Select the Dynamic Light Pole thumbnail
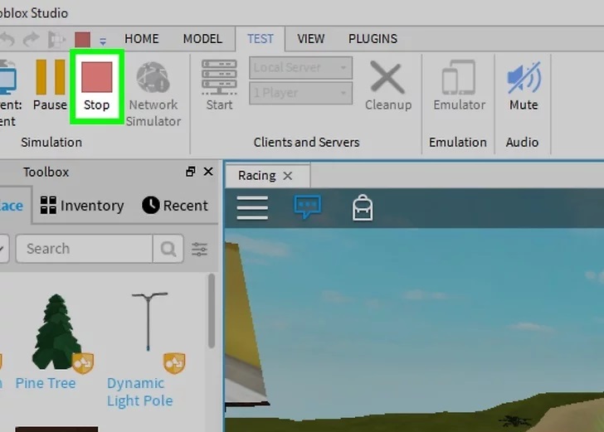This screenshot has width=604, height=432. coord(149,322)
